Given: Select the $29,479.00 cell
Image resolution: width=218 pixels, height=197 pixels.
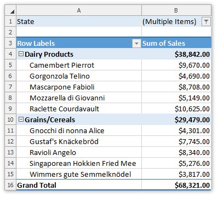Looking at the screenshot, I should (176, 120).
